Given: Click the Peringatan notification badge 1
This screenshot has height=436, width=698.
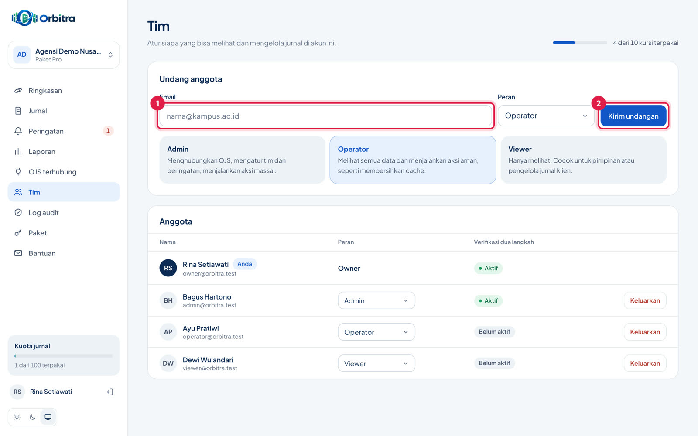Looking at the screenshot, I should [108, 131].
